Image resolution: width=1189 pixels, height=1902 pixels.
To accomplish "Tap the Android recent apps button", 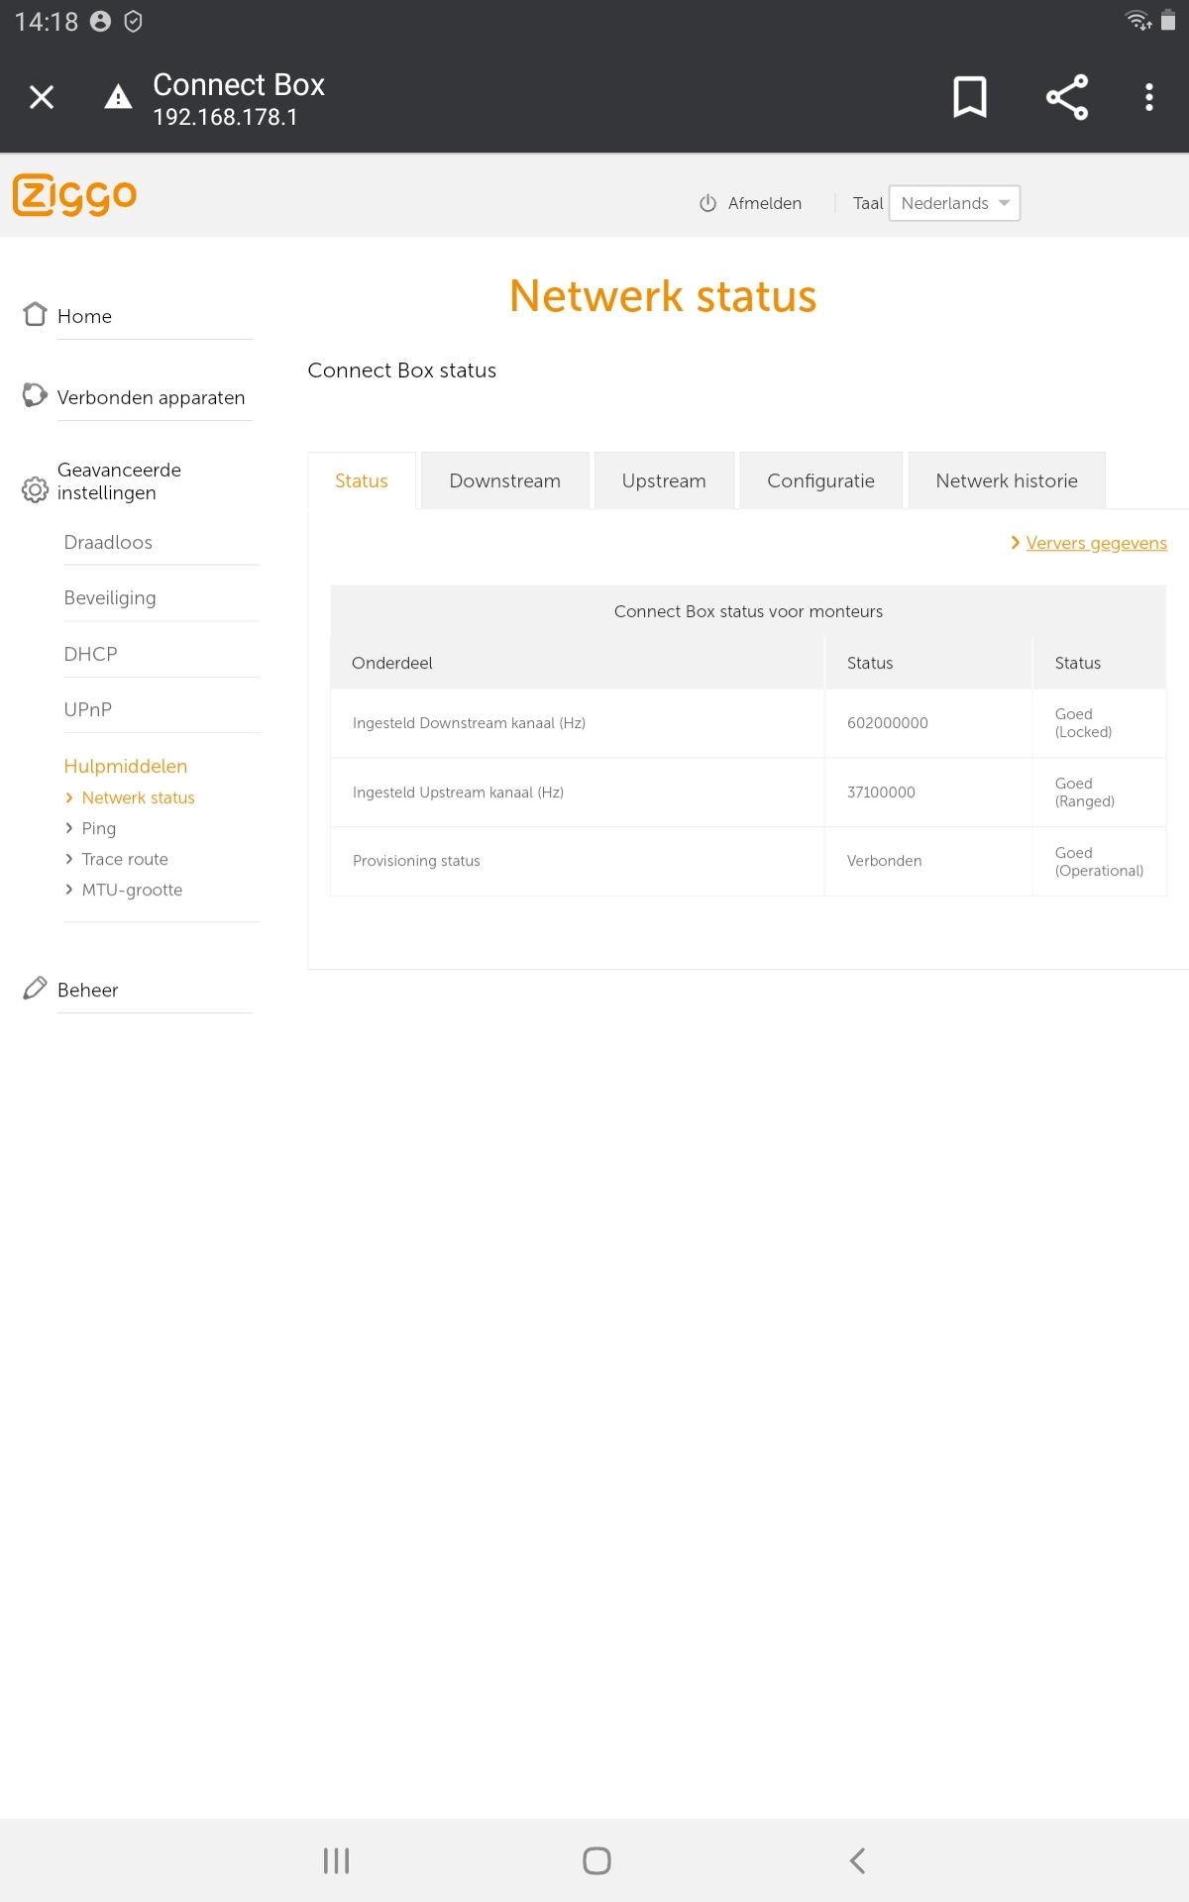I will tap(336, 1860).
